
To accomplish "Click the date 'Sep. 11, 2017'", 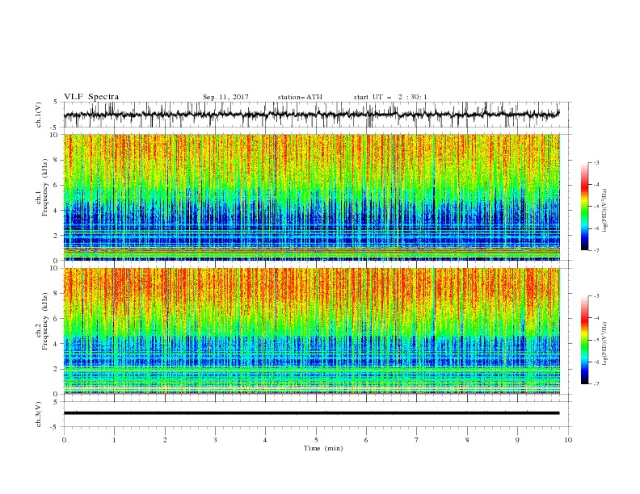I will point(225,97).
